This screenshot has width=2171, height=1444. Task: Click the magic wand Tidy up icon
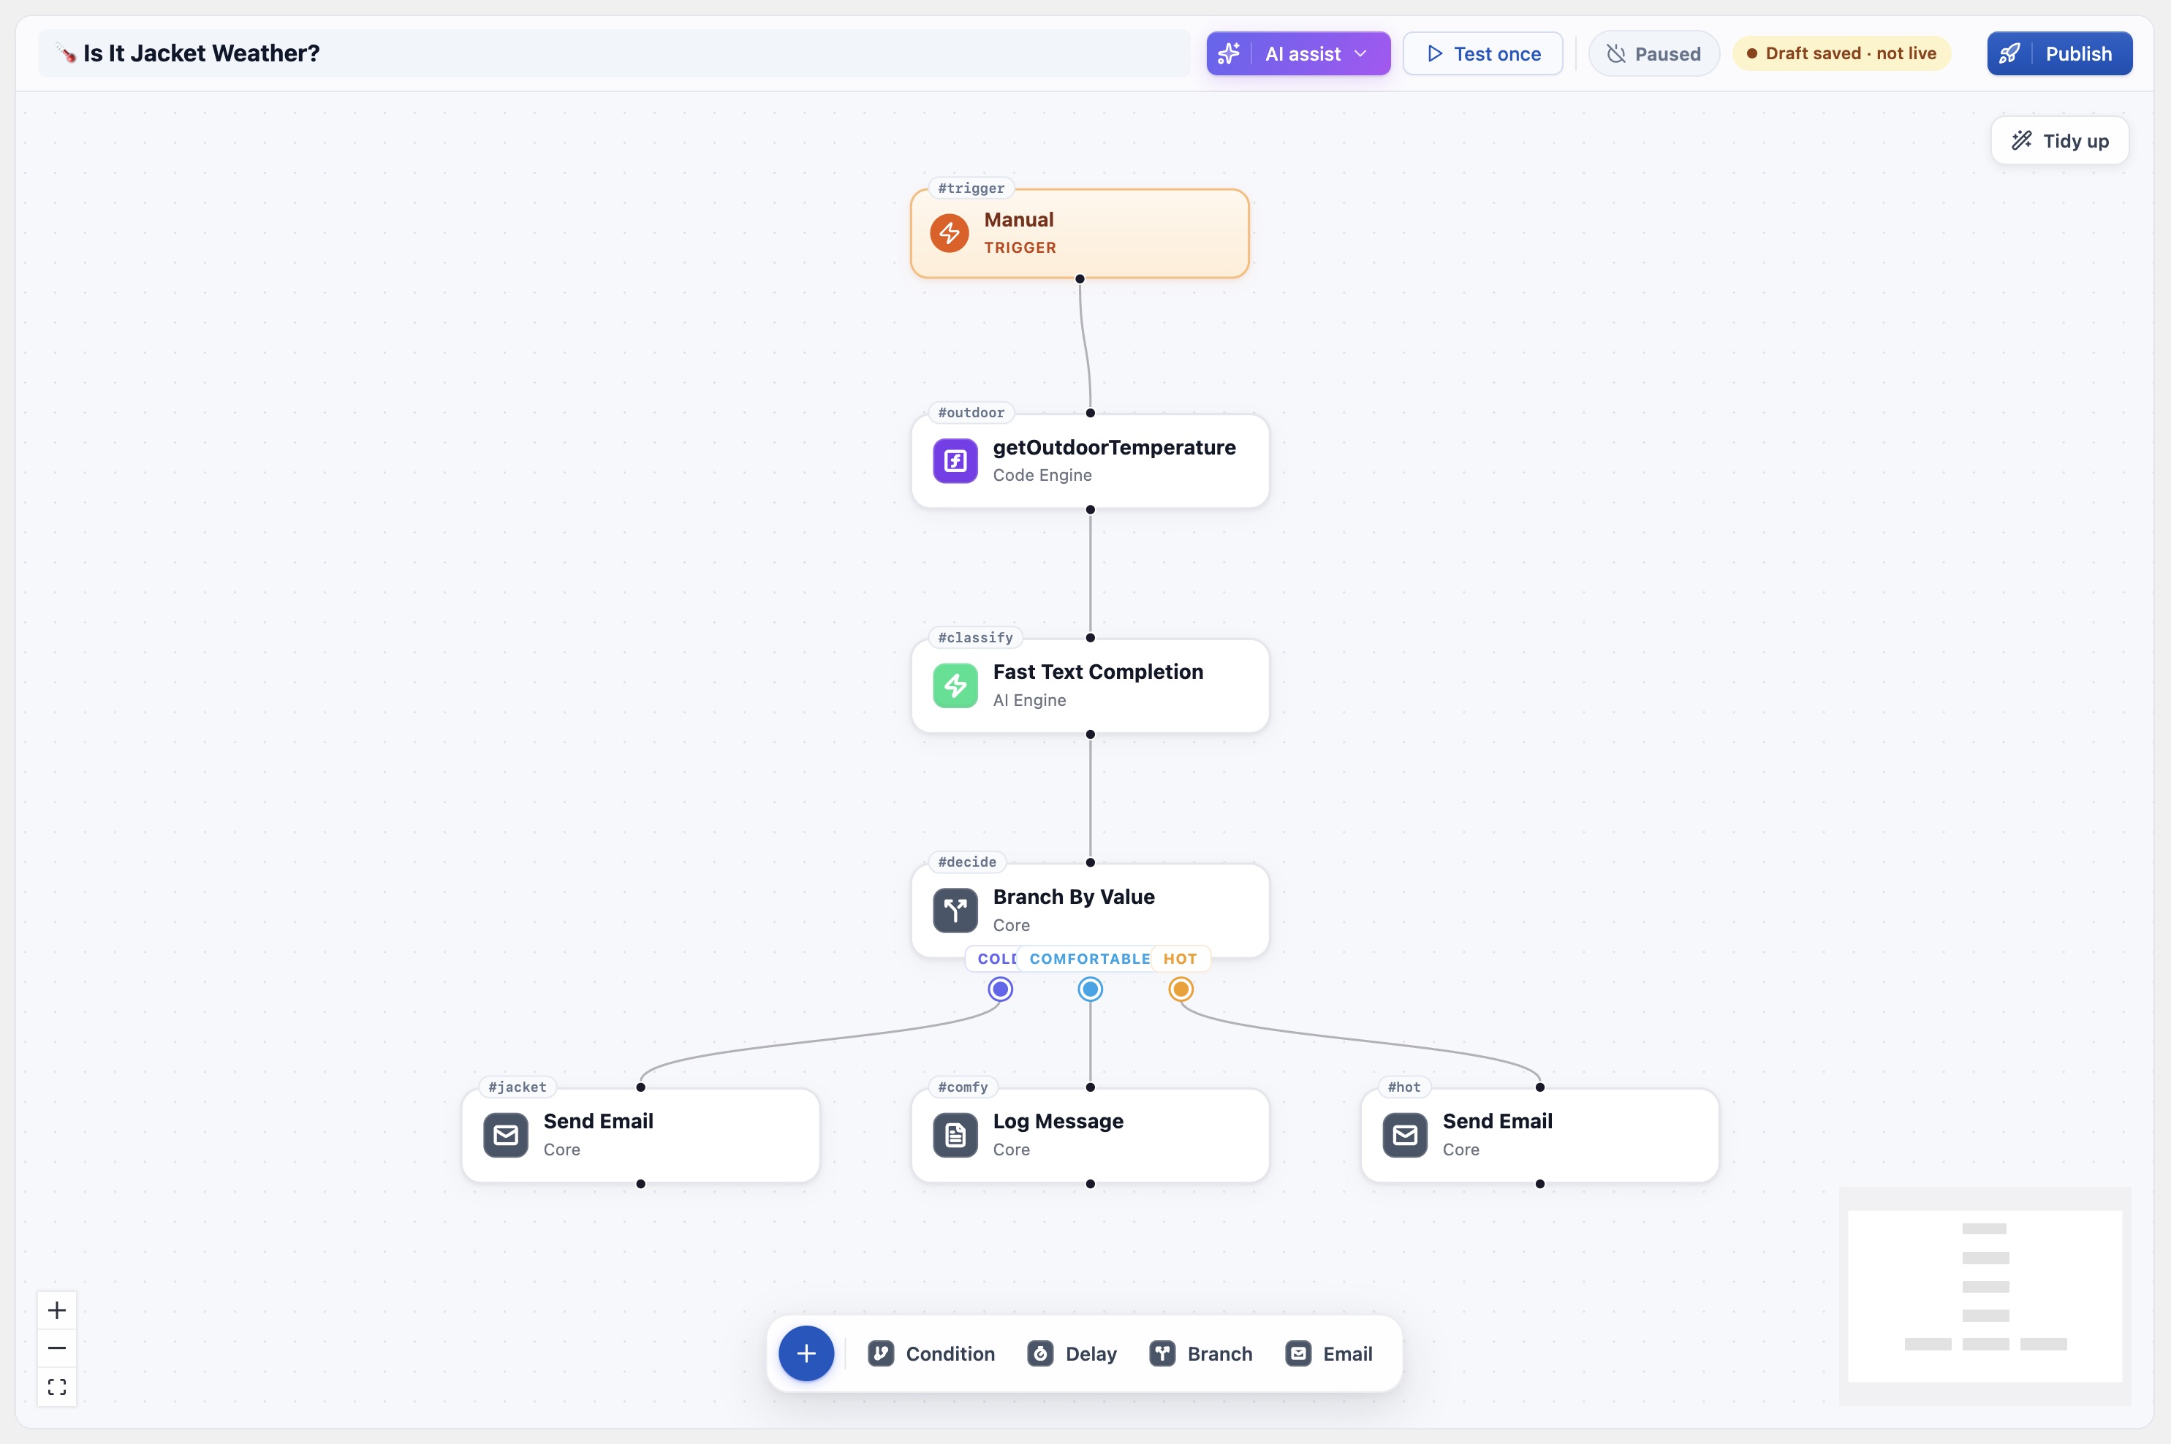2021,140
